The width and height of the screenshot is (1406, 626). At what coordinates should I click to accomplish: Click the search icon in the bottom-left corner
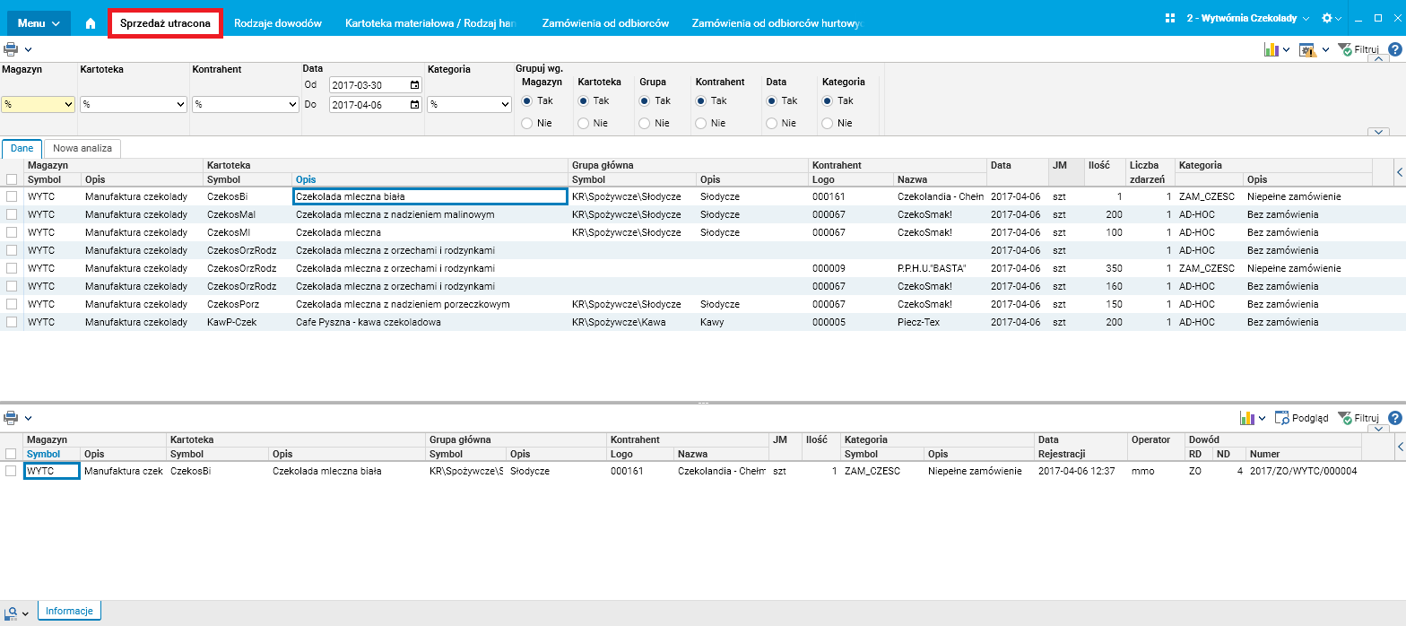pos(12,612)
